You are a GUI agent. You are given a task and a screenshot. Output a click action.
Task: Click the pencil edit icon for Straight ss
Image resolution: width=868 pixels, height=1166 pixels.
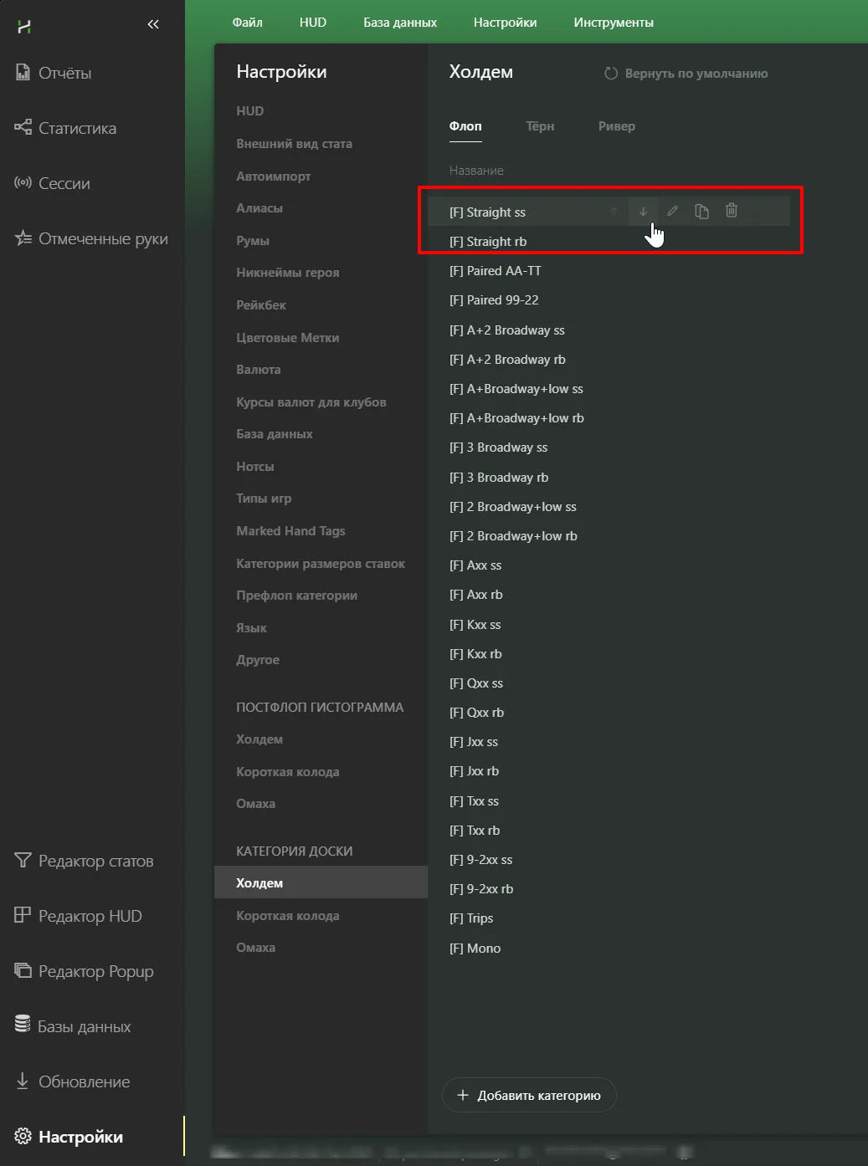[672, 212]
